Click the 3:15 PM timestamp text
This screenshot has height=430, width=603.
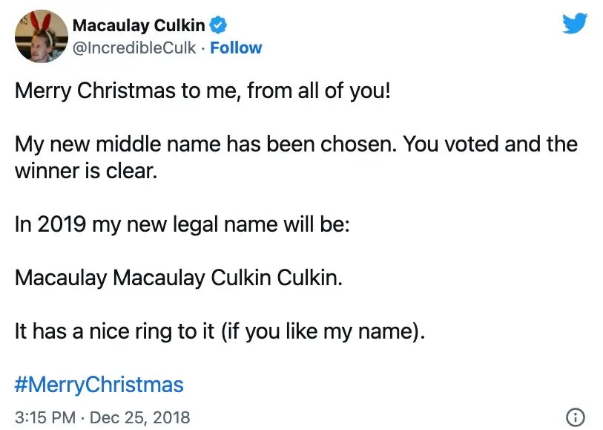[42, 417]
